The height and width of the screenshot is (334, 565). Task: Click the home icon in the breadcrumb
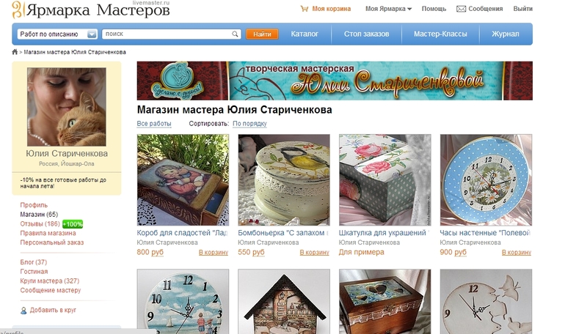point(15,52)
